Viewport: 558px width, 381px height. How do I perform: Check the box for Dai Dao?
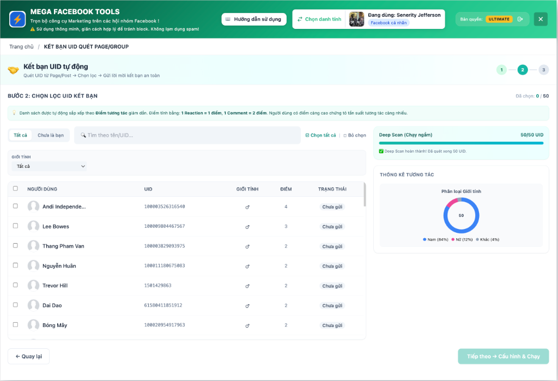pos(15,305)
